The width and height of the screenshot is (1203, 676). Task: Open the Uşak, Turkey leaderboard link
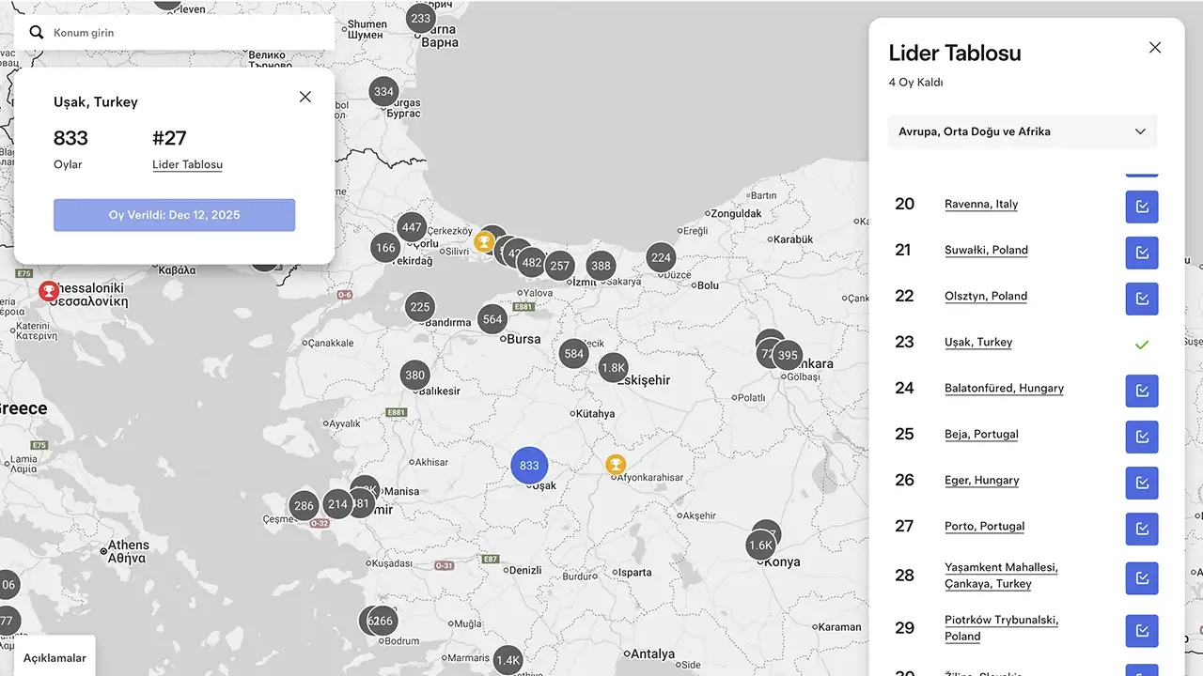[978, 342]
